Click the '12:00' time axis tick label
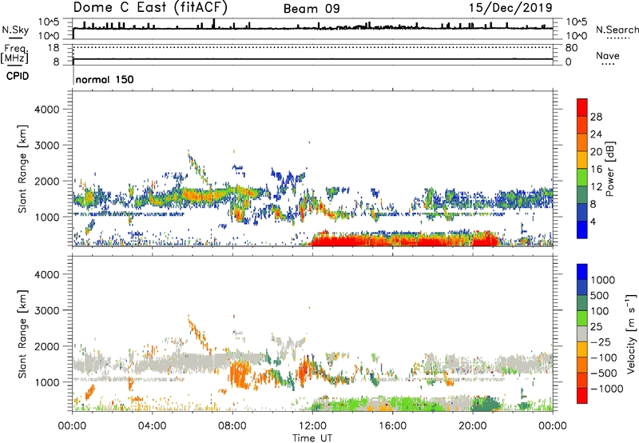639x443 pixels. [312, 426]
